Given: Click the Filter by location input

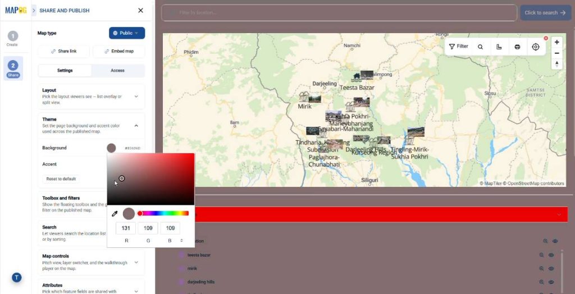Looking at the screenshot, I should tap(339, 12).
